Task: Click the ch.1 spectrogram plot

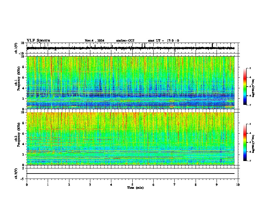Action: pyautogui.click(x=131, y=83)
